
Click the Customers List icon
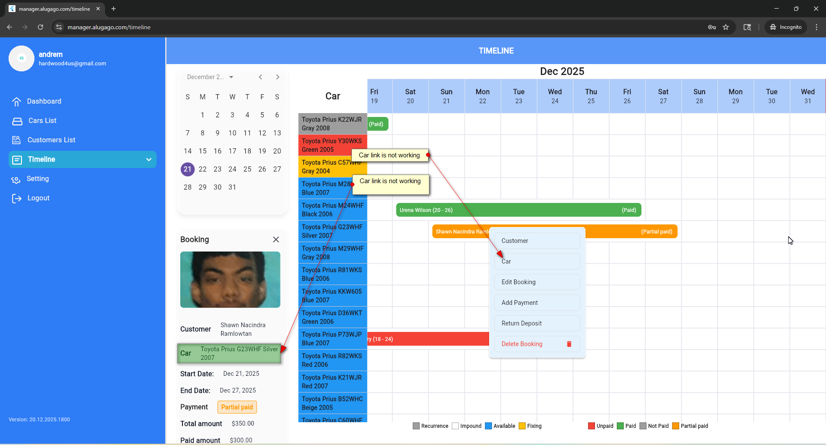16,140
